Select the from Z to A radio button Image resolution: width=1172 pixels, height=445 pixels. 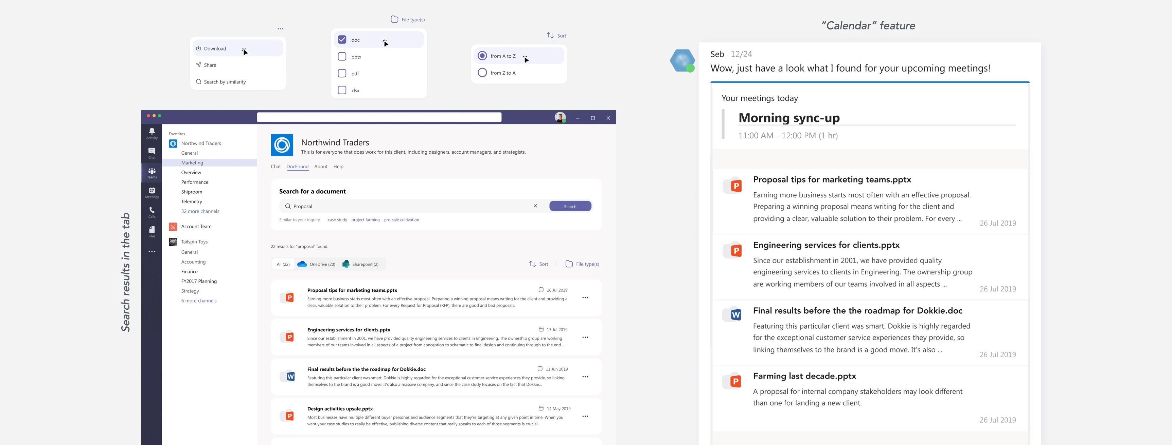coord(482,72)
